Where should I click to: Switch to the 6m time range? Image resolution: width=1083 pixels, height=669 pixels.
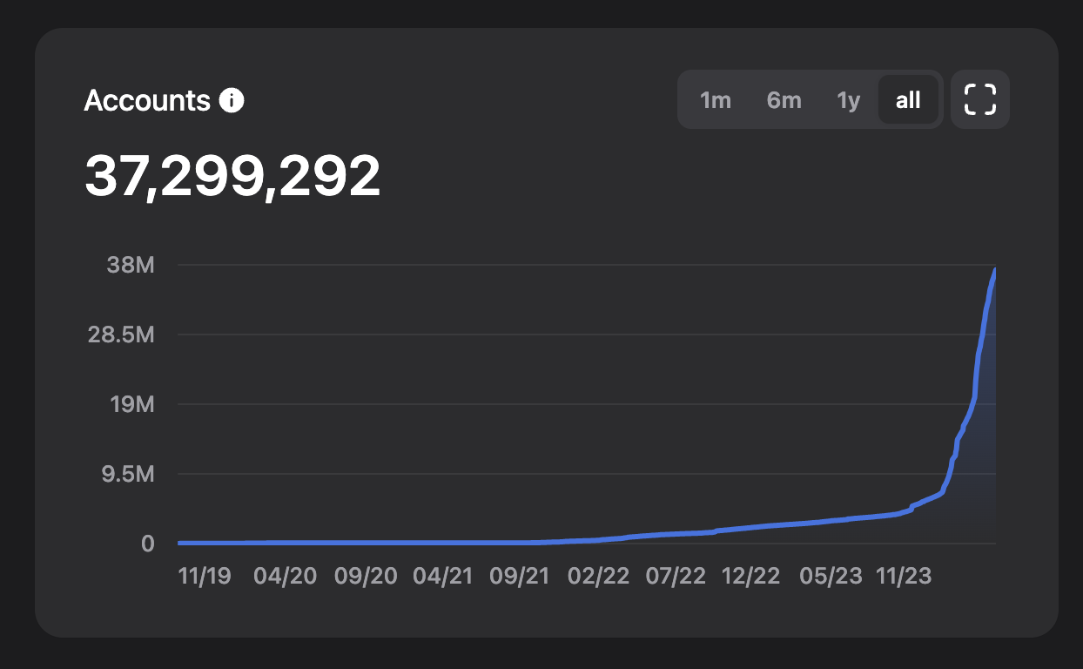pos(784,100)
